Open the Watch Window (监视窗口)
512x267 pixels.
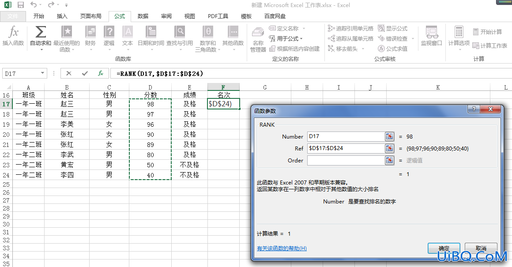pyautogui.click(x=431, y=36)
